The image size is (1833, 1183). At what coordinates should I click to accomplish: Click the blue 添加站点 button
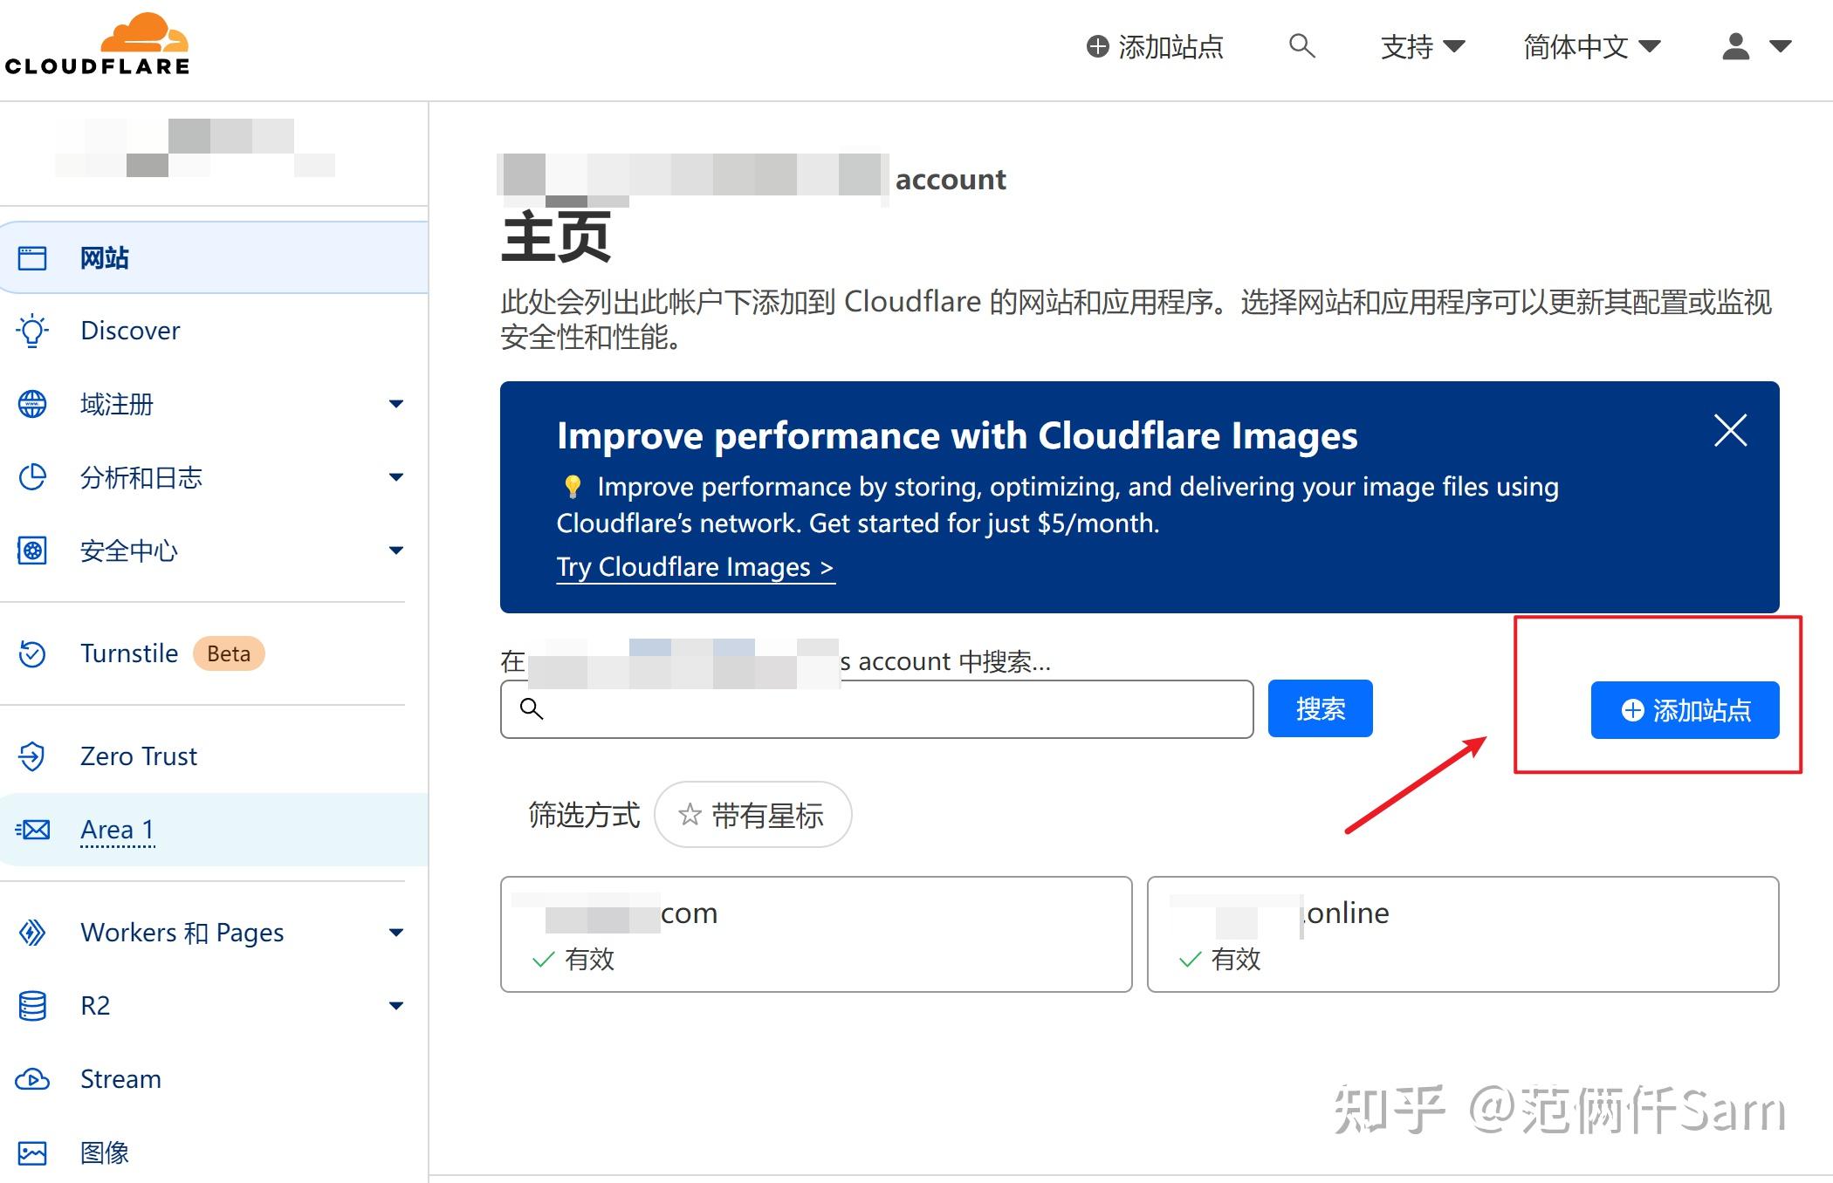[1685, 710]
